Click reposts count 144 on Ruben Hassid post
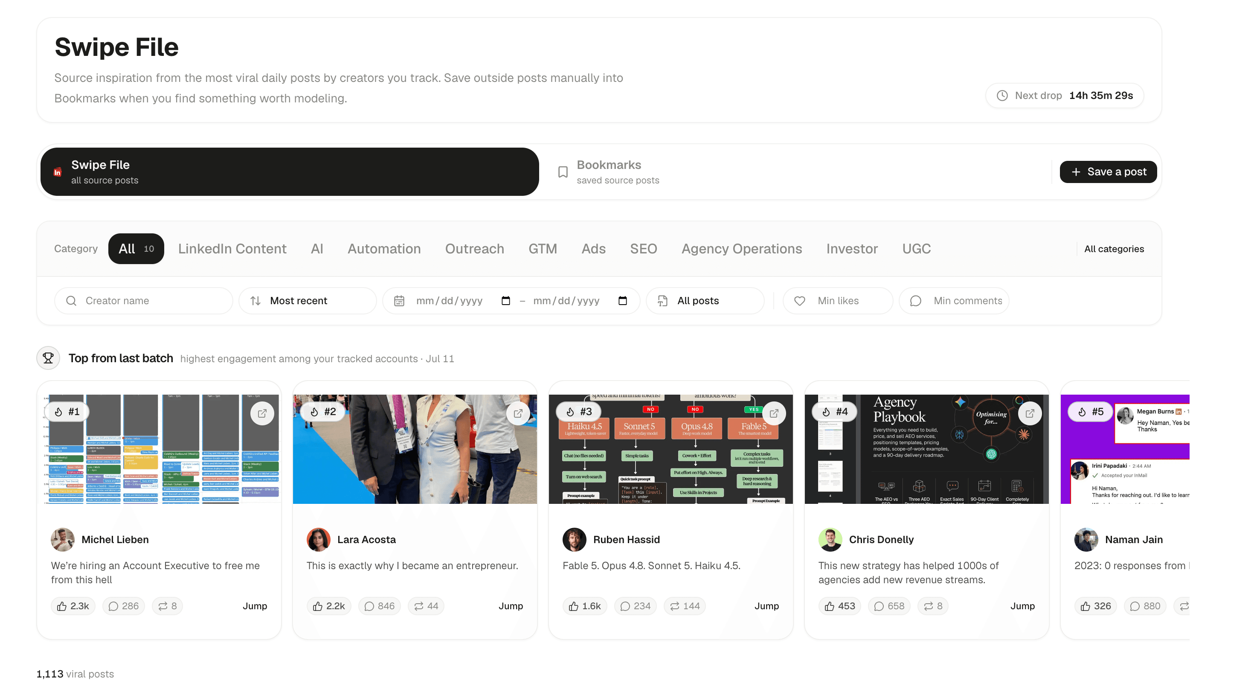1254x692 pixels. (685, 606)
